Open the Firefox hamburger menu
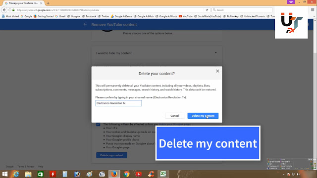Screen dimensions: 317x178 [x=313, y=10]
